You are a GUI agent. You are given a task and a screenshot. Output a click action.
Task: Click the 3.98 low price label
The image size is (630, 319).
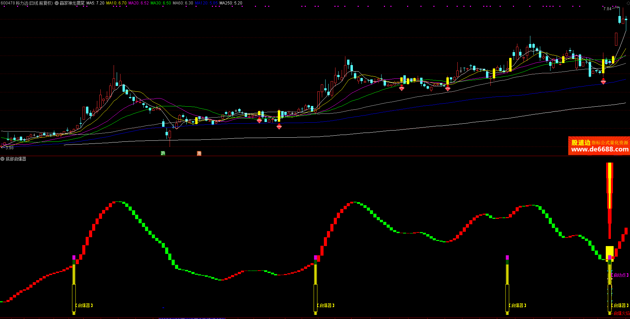[9, 148]
